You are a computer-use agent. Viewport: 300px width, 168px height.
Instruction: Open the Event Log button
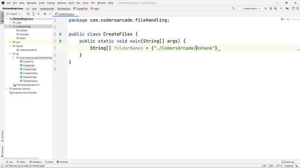coord(288,162)
